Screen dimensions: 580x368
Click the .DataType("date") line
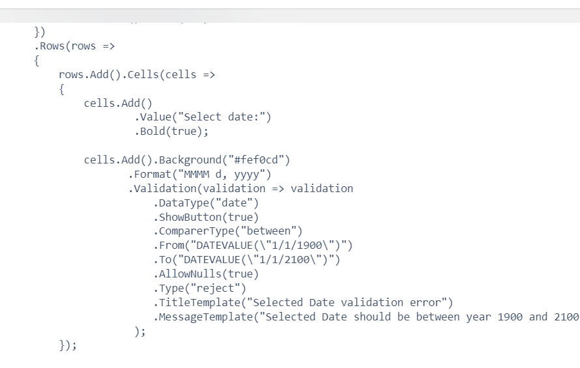pyautogui.click(x=206, y=203)
